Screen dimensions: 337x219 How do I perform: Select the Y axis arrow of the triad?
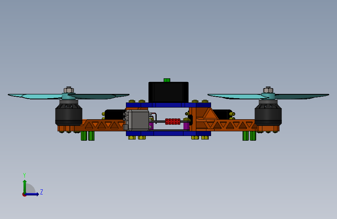(25, 186)
